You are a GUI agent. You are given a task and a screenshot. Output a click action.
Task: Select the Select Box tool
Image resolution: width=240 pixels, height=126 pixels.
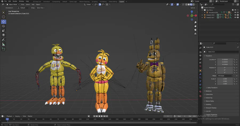pos(3,12)
